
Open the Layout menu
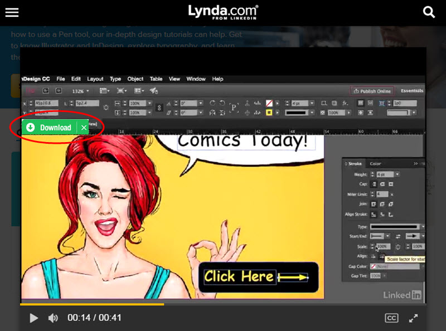coord(95,79)
